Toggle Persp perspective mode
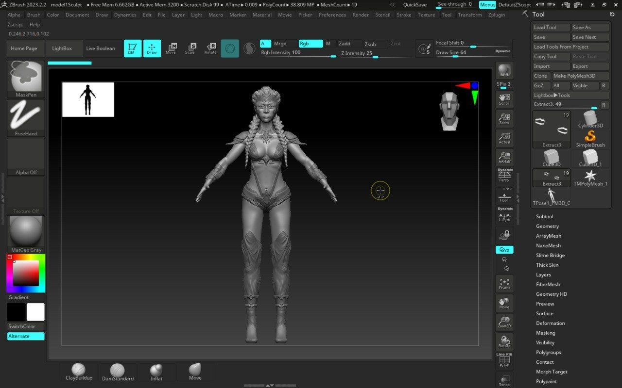Viewport: 622px width, 388px height. (x=504, y=176)
